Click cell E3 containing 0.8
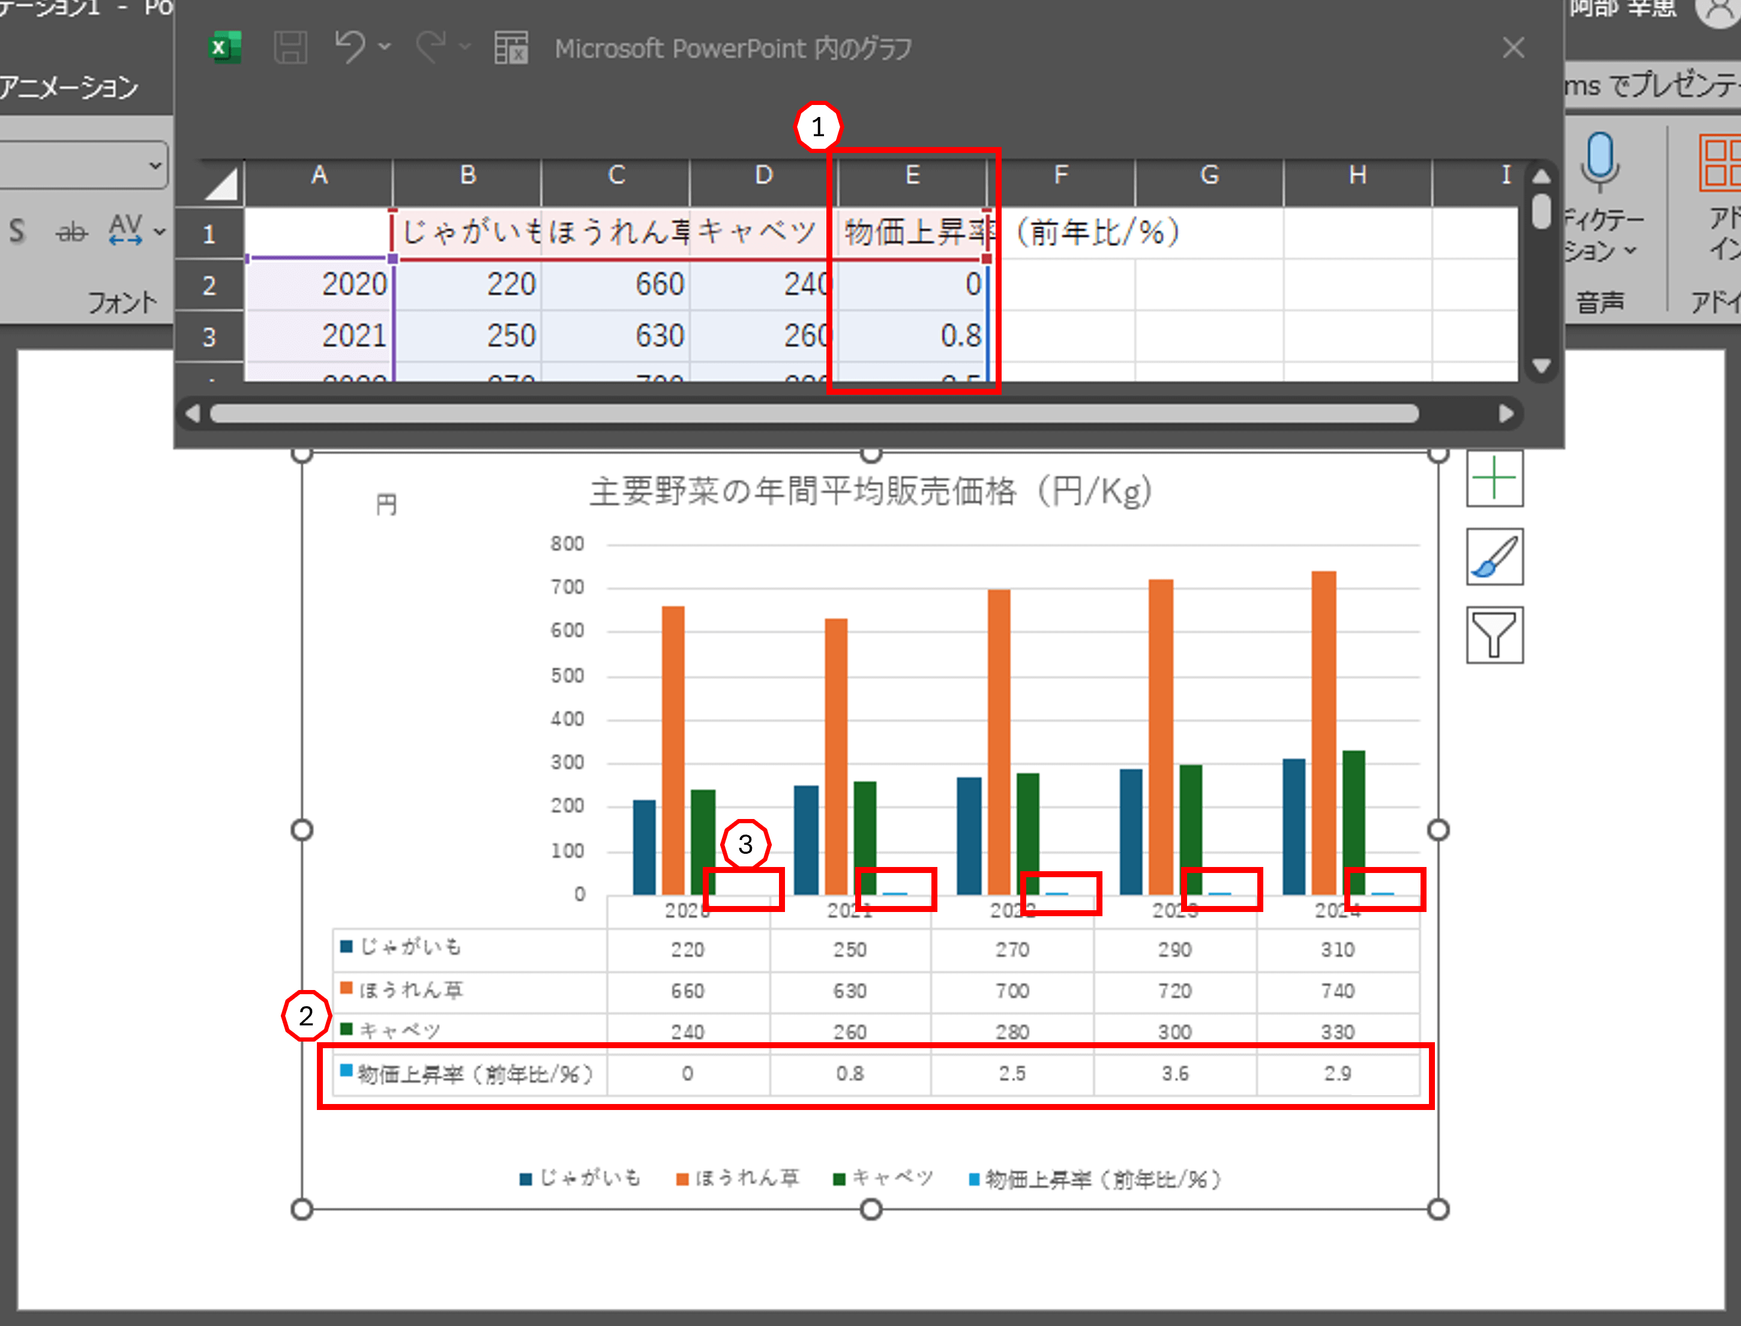 pos(913,337)
